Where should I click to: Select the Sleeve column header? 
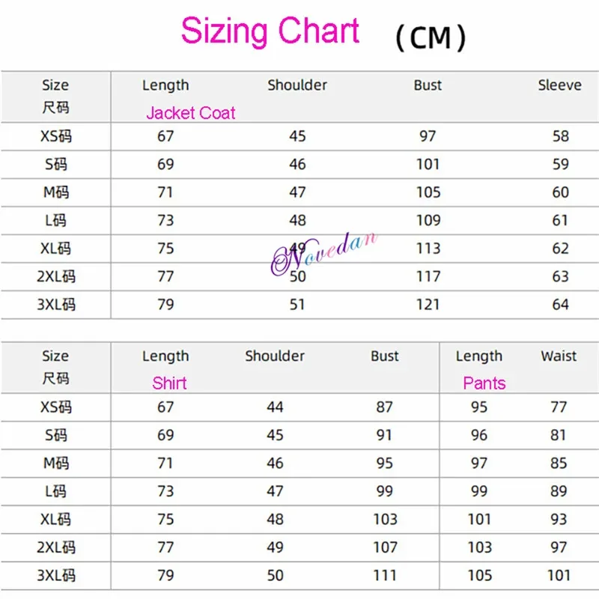click(x=559, y=85)
